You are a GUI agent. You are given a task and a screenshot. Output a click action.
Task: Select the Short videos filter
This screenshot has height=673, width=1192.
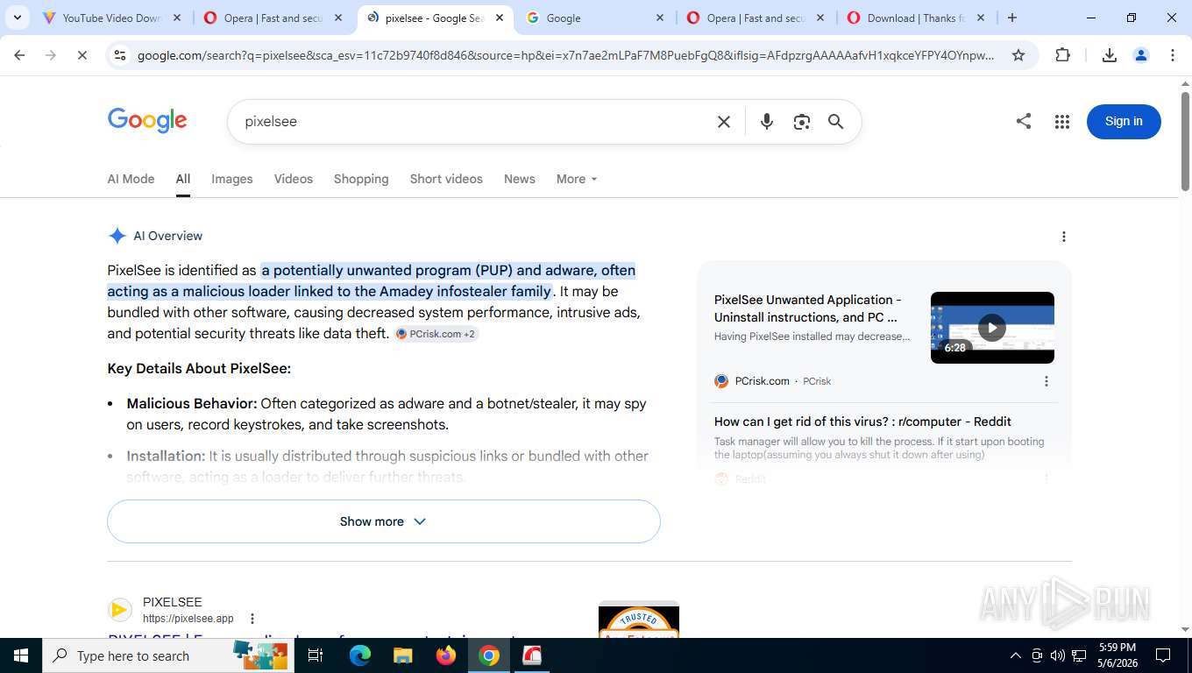(446, 179)
